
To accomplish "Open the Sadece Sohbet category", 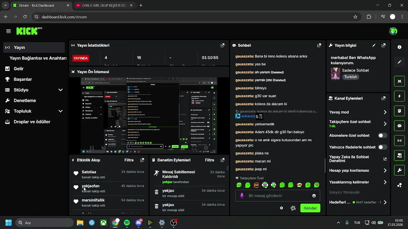I will (x=355, y=70).
